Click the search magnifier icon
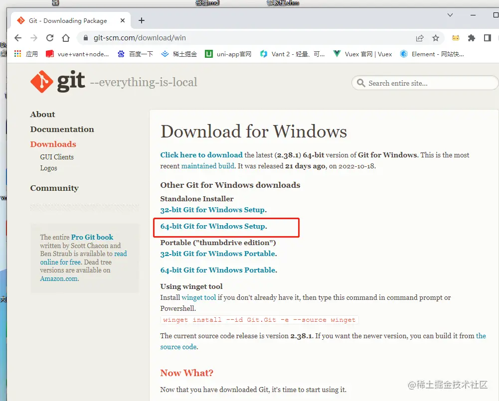Viewport: 499px width, 401px height. [360, 83]
